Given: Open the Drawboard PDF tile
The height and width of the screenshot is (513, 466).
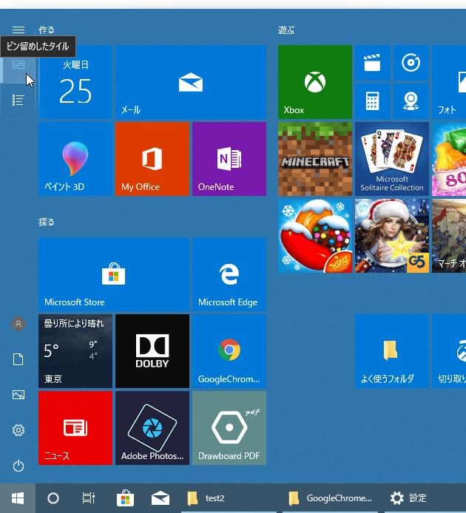Looking at the screenshot, I should point(229,428).
